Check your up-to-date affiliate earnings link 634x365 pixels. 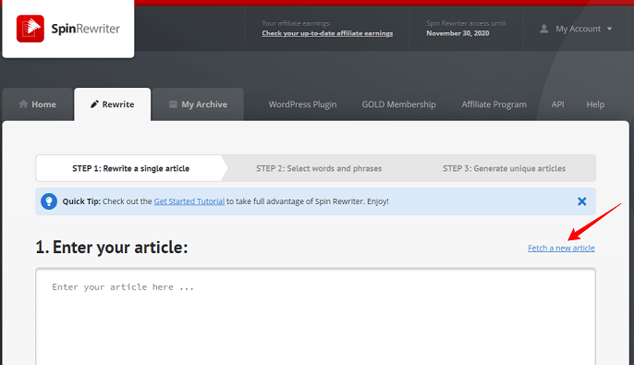click(327, 33)
